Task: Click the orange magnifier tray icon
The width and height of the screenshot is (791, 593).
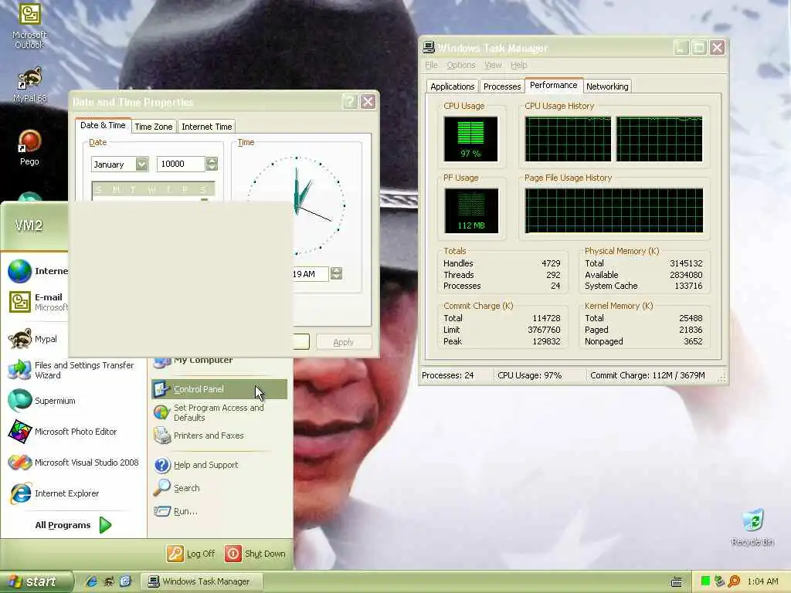Action: coord(734,581)
